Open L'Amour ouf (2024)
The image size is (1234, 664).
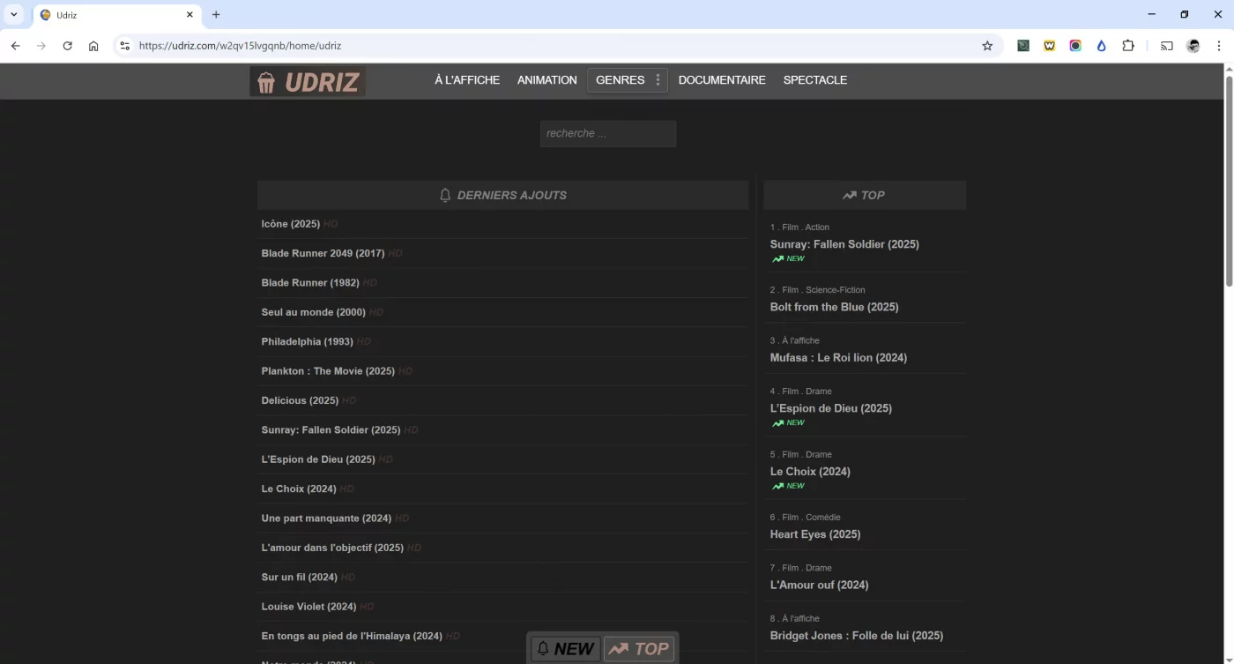819,585
